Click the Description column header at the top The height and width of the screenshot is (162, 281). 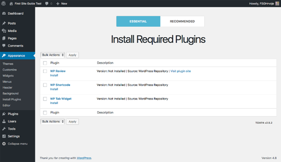105,63
